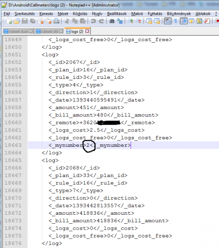Click the <_bill_amount>418836</_bill_amount> line
The height and width of the screenshot is (248, 219).
pyautogui.click(x=108, y=221)
